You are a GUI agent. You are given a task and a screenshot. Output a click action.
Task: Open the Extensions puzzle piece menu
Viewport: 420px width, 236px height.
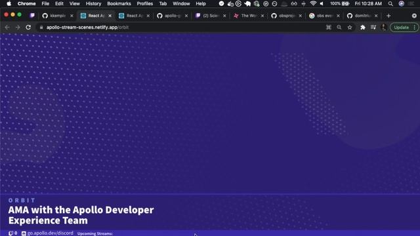pyautogui.click(x=363, y=28)
